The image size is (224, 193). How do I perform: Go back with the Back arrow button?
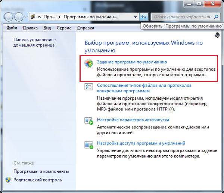pyautogui.click(x=8, y=17)
